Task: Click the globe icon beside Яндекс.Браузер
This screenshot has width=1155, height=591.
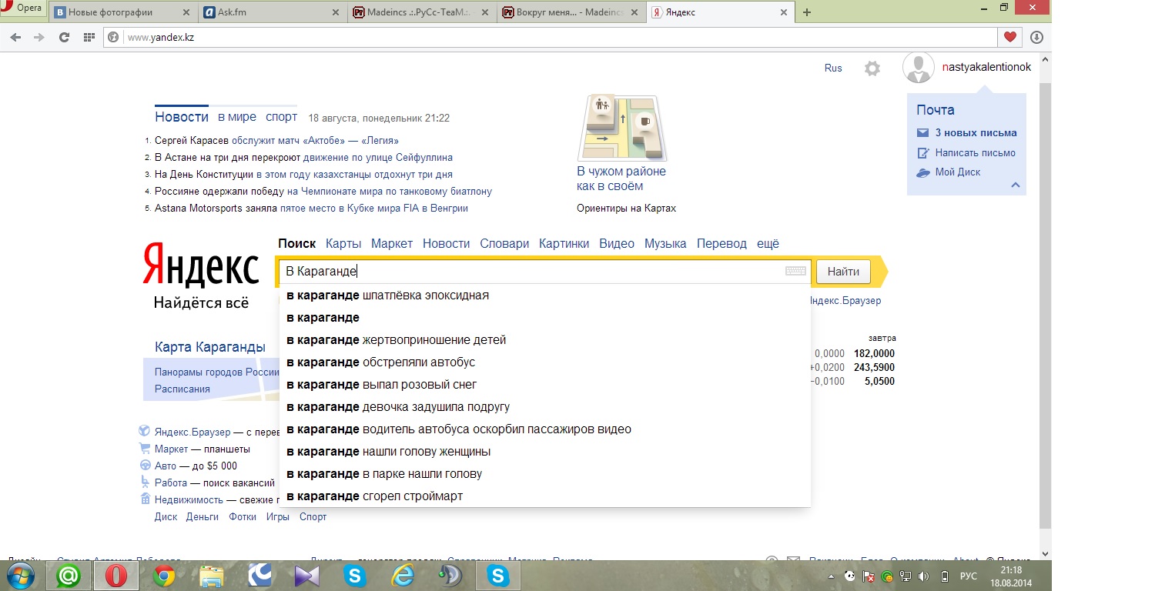Action: pyautogui.click(x=144, y=431)
